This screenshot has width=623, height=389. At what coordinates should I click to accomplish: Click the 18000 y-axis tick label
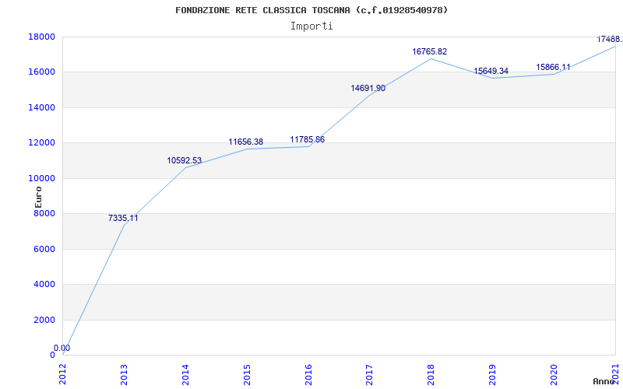click(41, 37)
